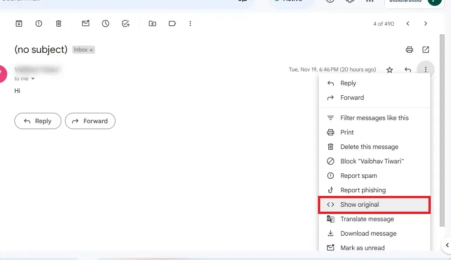Viewport: 451px width, 260px height.
Task: Click the Reply button below message
Action: [x=38, y=121]
